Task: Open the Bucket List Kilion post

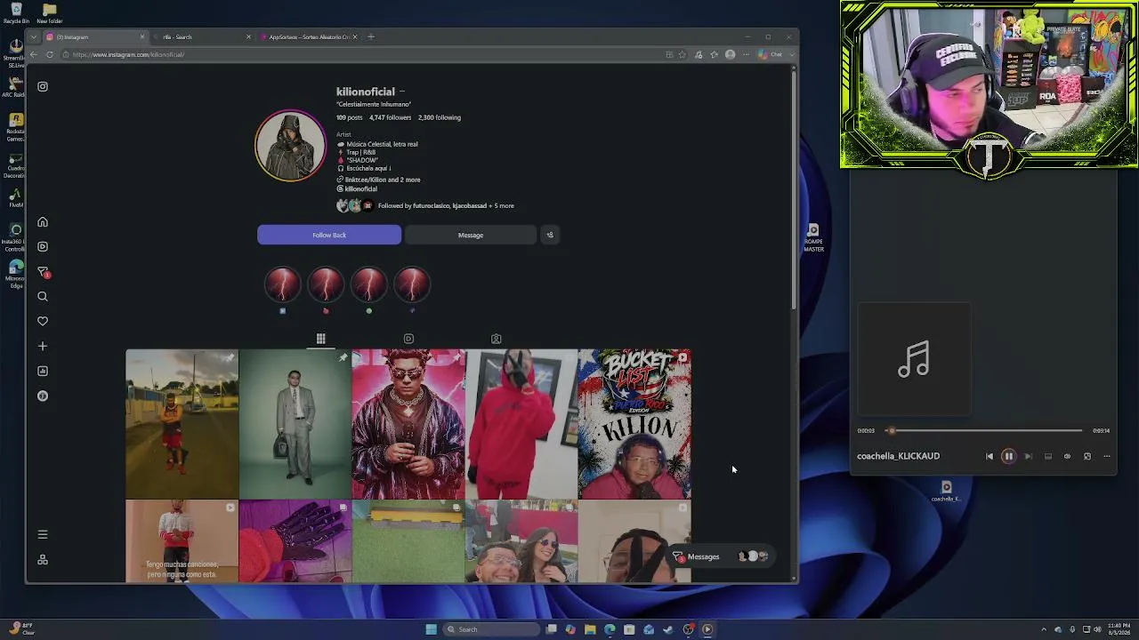Action: click(x=634, y=424)
